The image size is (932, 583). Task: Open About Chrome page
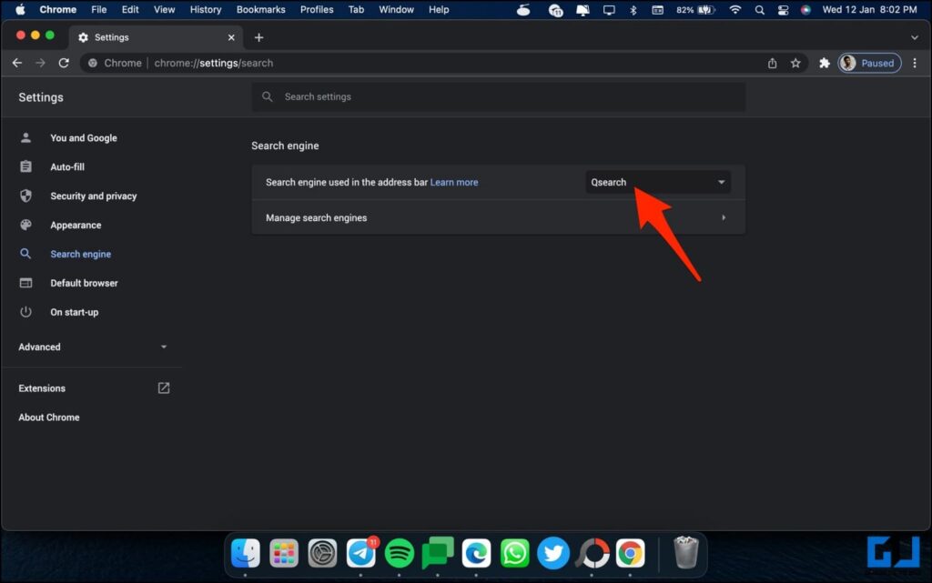[49, 417]
